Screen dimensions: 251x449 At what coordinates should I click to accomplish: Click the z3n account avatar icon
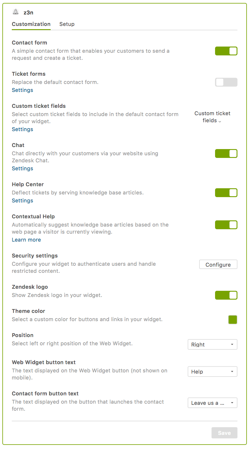(x=15, y=12)
